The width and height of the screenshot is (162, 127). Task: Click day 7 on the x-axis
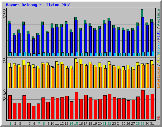coord(39,124)
